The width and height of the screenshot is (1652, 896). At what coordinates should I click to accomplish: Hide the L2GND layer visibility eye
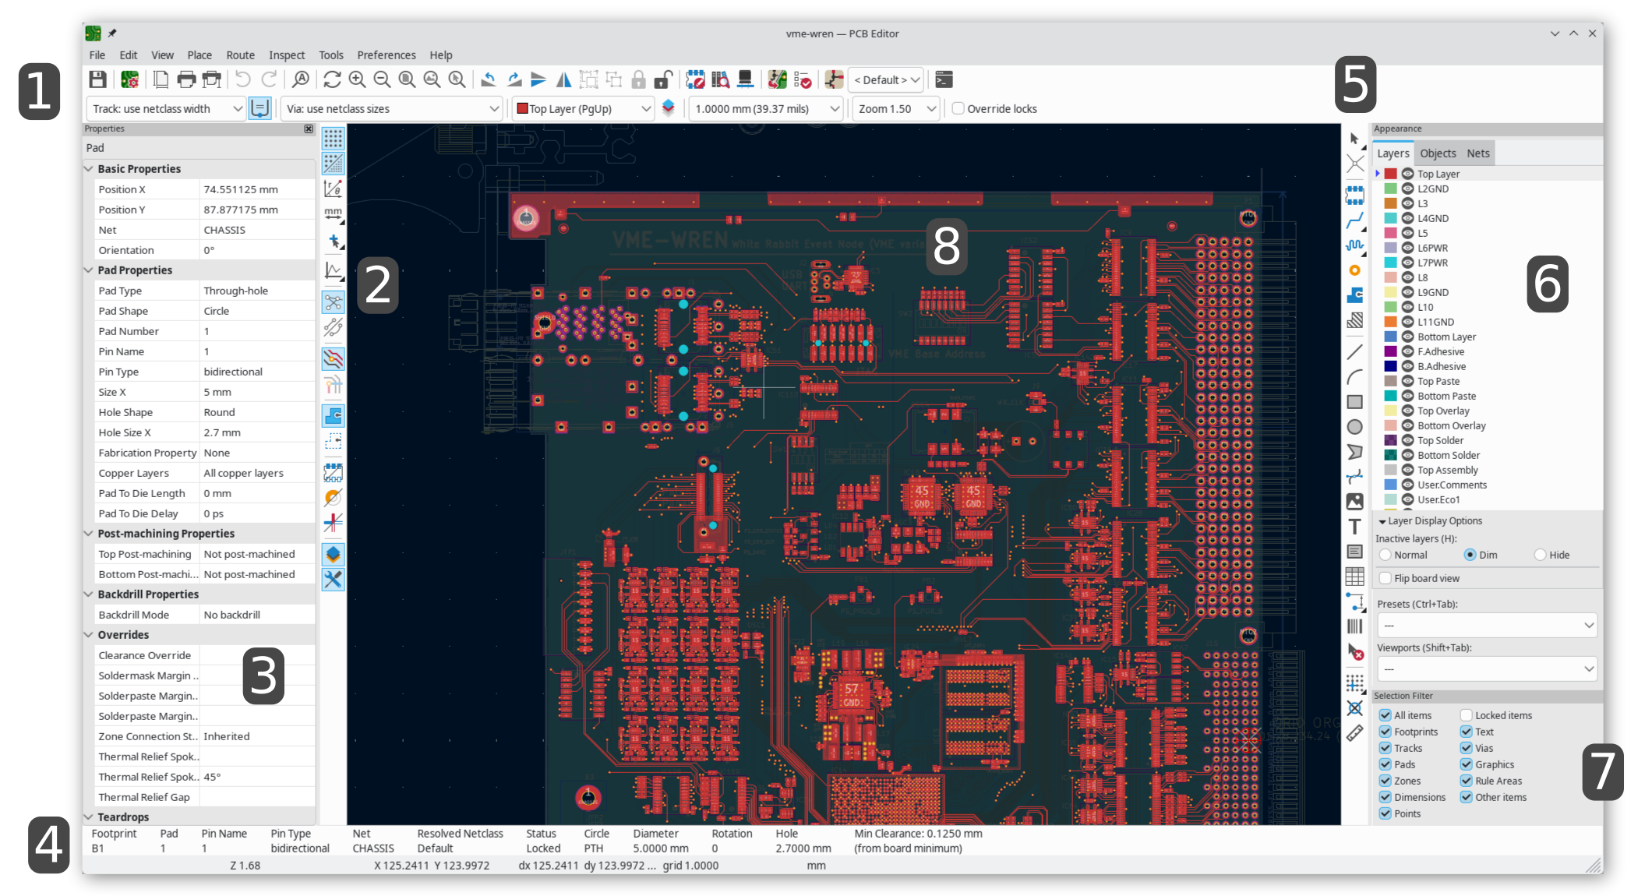(x=1407, y=189)
